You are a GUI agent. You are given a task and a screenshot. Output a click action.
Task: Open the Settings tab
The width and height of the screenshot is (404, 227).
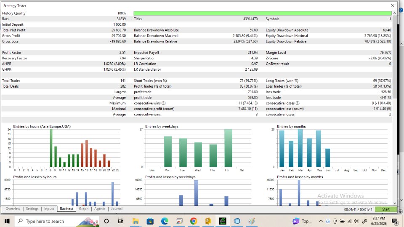32,209
